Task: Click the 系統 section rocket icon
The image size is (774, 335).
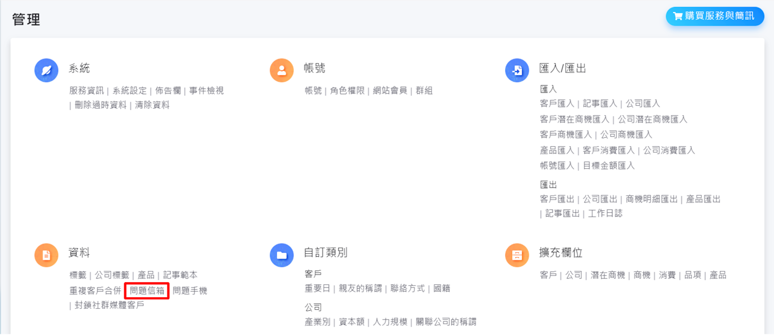Action: [x=46, y=71]
